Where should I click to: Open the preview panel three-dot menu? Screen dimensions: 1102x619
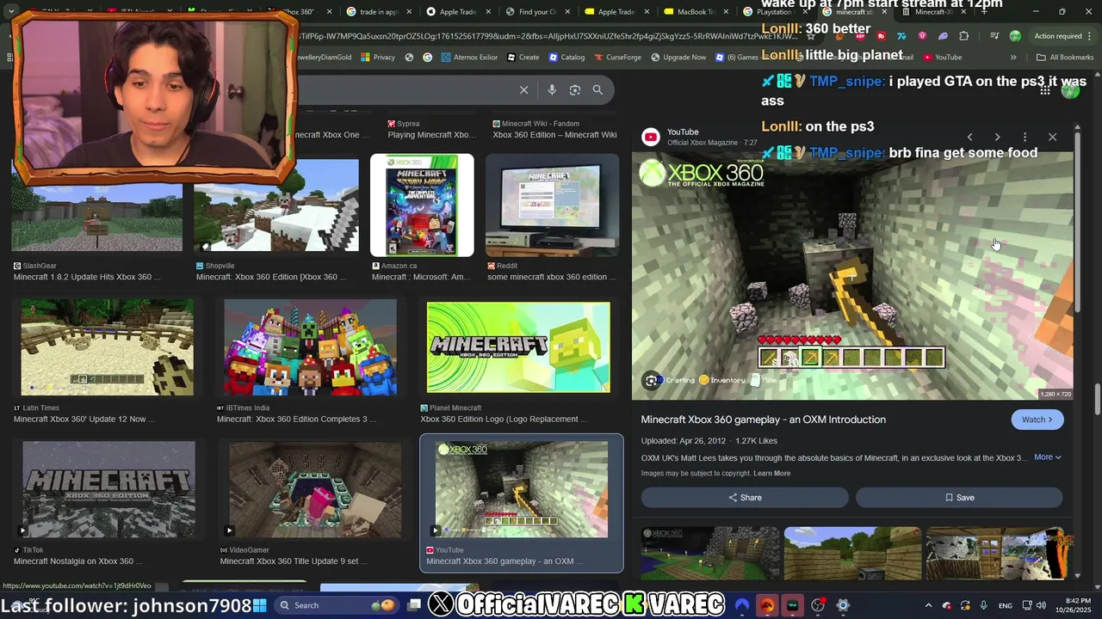click(1025, 137)
